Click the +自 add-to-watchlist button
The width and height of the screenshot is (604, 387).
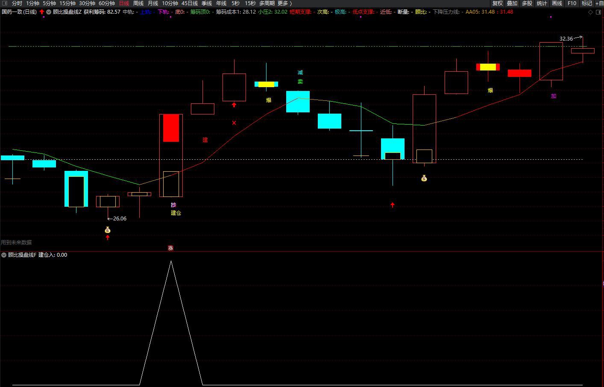click(599, 3)
